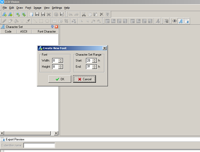200x152 pixels.
Task: Increase Width with up spinner arrow
Action: [61, 60]
